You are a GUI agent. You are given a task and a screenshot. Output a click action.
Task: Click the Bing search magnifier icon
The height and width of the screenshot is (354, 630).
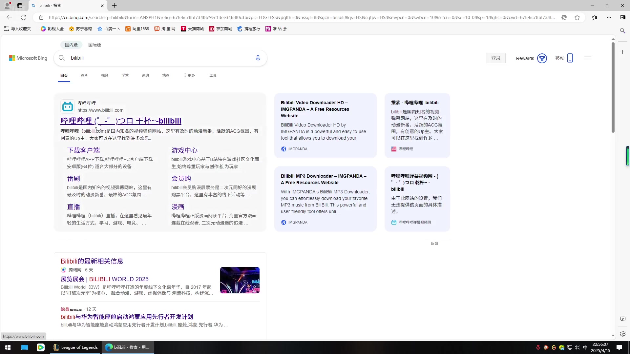61,58
